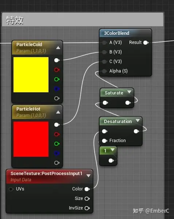Click SceneTexture InvSize output pin
This screenshot has width=174, height=219.
pos(87,208)
